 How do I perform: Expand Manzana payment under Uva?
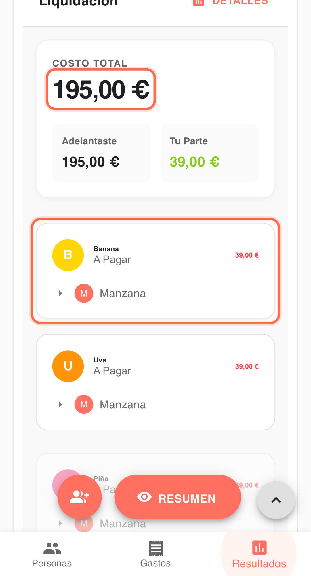tap(60, 404)
